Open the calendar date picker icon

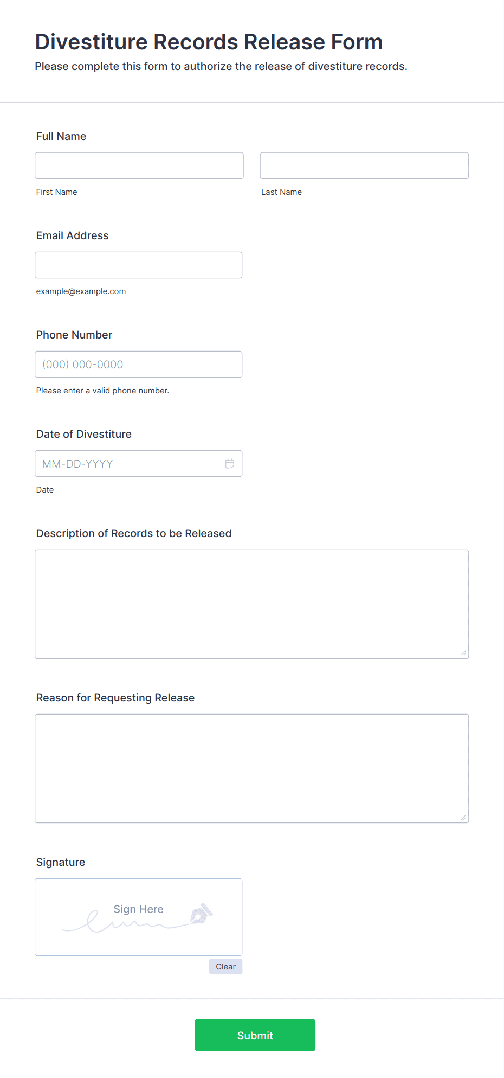[x=230, y=464]
